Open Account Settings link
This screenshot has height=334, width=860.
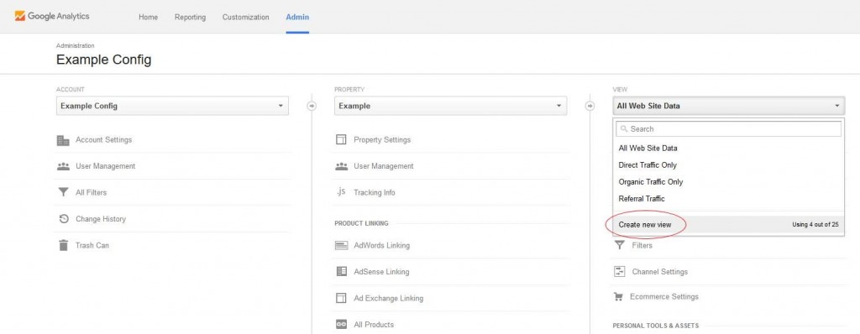coord(103,140)
